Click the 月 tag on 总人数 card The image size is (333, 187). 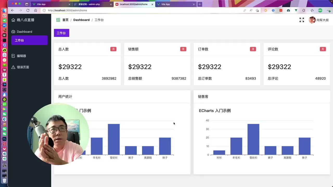point(113,49)
